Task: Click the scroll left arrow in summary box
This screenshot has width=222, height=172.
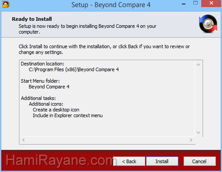Action: coord(23,140)
